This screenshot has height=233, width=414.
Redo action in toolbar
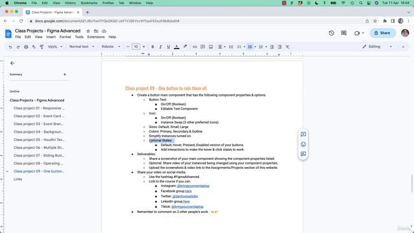click(x=18, y=47)
